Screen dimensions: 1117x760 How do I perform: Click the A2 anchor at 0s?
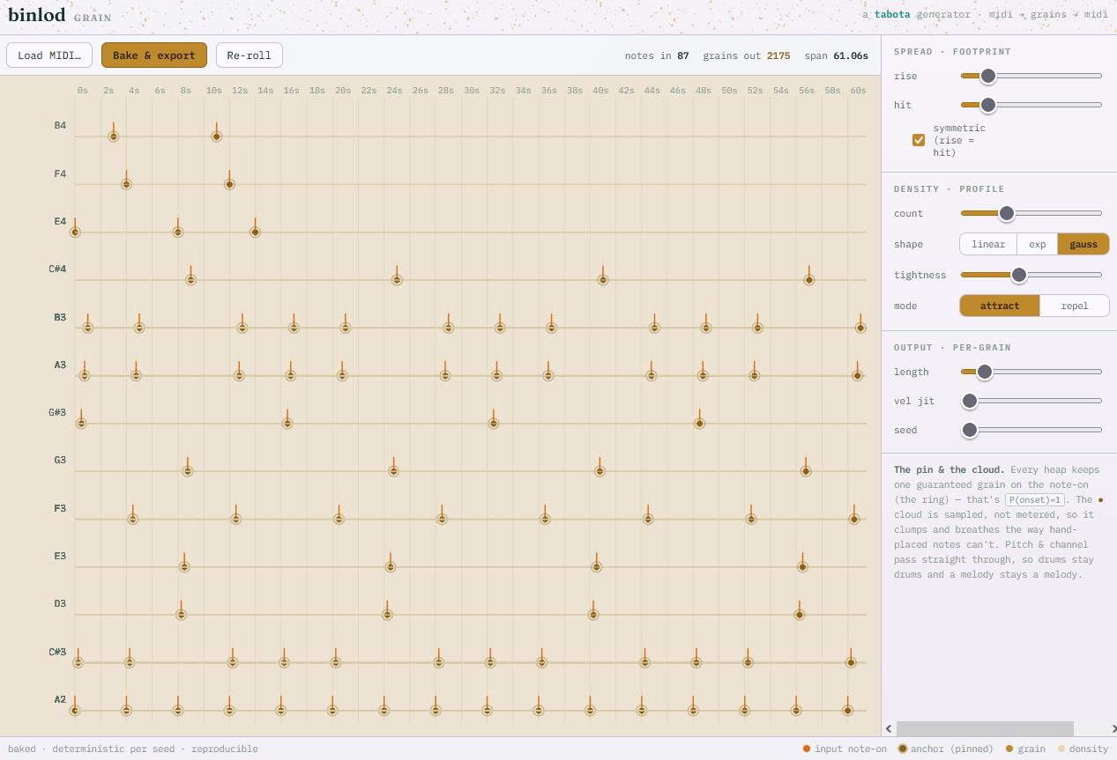click(76, 711)
